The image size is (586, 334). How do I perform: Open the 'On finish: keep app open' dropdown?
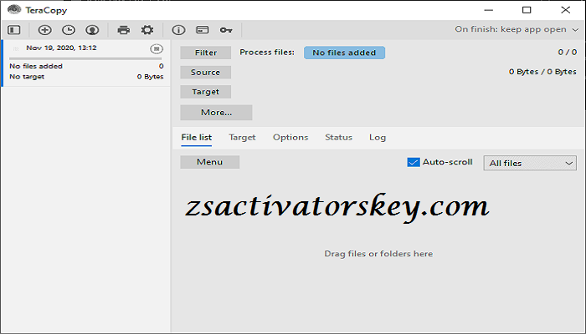click(x=517, y=29)
